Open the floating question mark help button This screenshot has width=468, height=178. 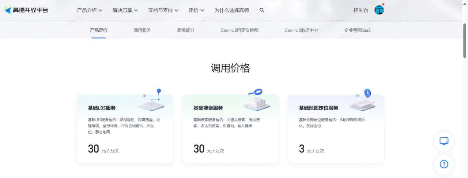[444, 164]
